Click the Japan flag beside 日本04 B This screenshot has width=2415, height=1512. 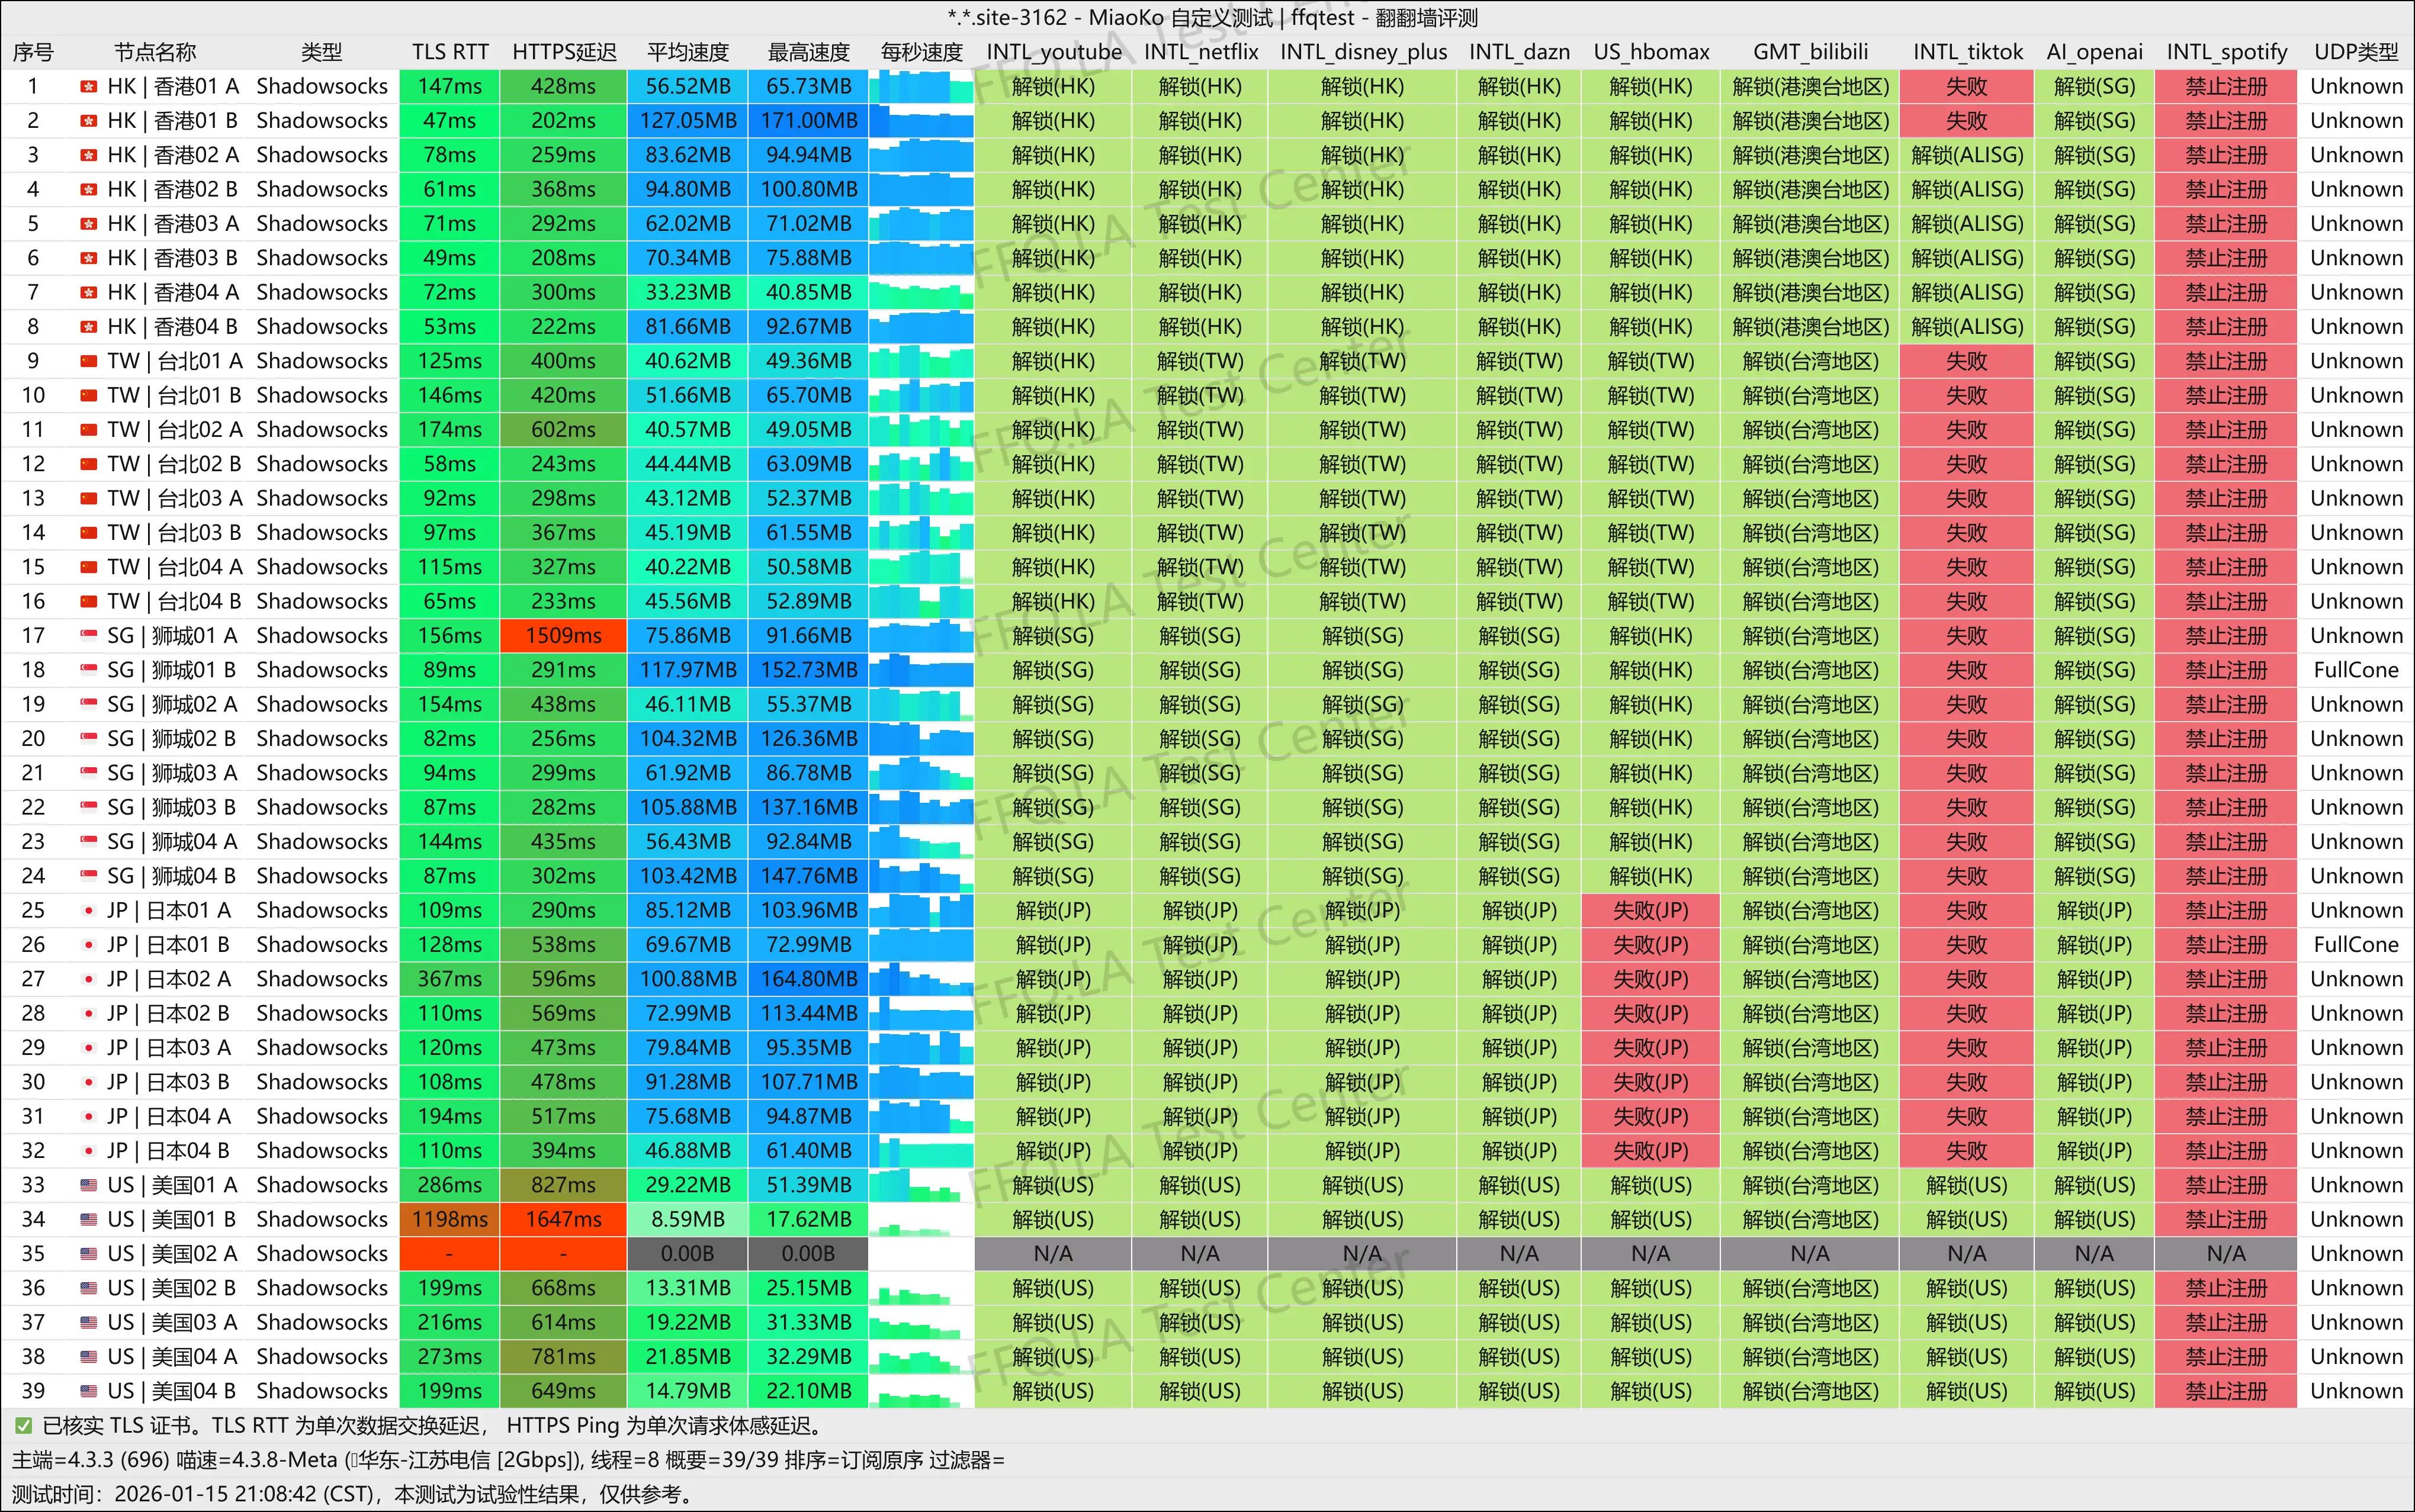point(89,1151)
